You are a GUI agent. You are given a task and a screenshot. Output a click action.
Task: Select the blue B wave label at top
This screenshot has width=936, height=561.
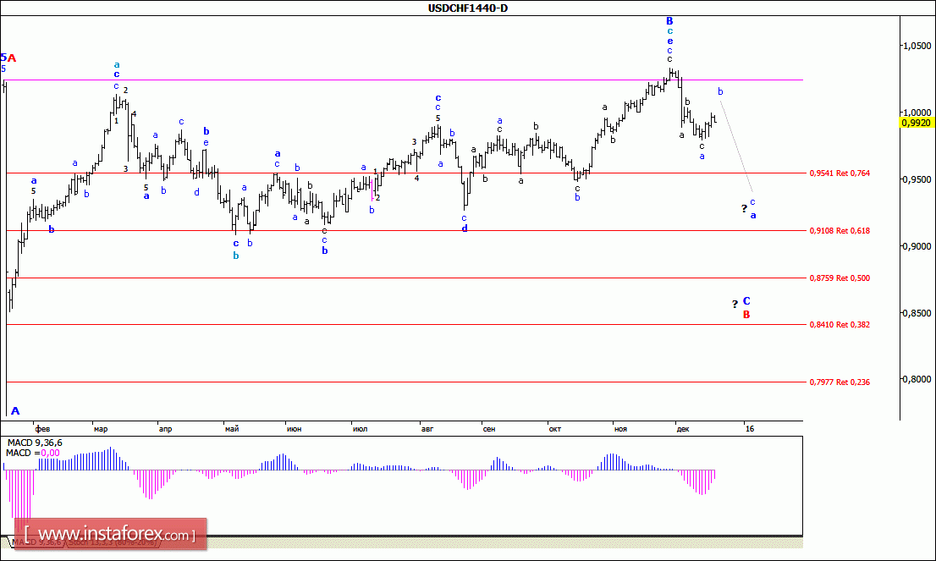coord(669,21)
